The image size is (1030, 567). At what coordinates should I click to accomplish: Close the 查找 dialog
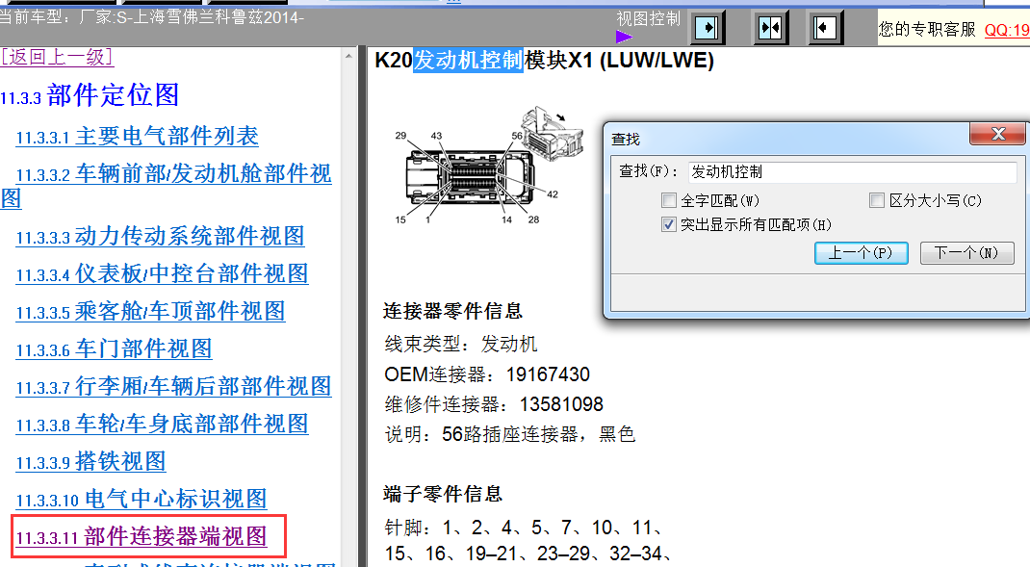pos(998,134)
